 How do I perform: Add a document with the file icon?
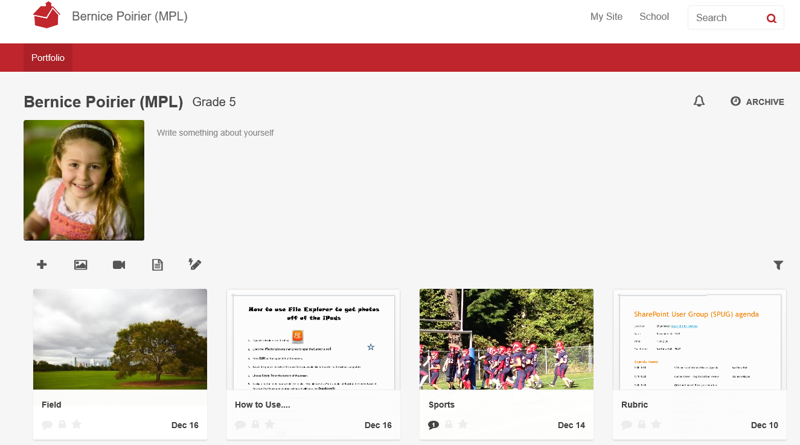point(157,265)
